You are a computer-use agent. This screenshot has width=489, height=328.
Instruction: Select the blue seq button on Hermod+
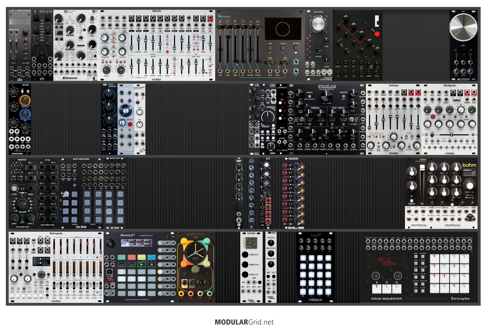(x=152, y=257)
